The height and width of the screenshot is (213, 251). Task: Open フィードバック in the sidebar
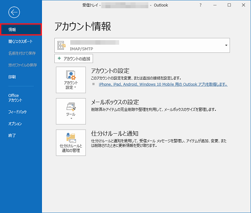click(17, 112)
